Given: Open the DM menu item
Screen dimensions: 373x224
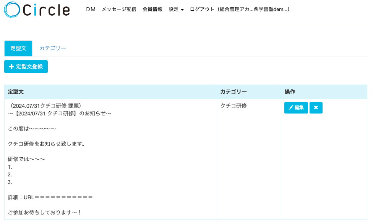Looking at the screenshot, I should (x=91, y=9).
